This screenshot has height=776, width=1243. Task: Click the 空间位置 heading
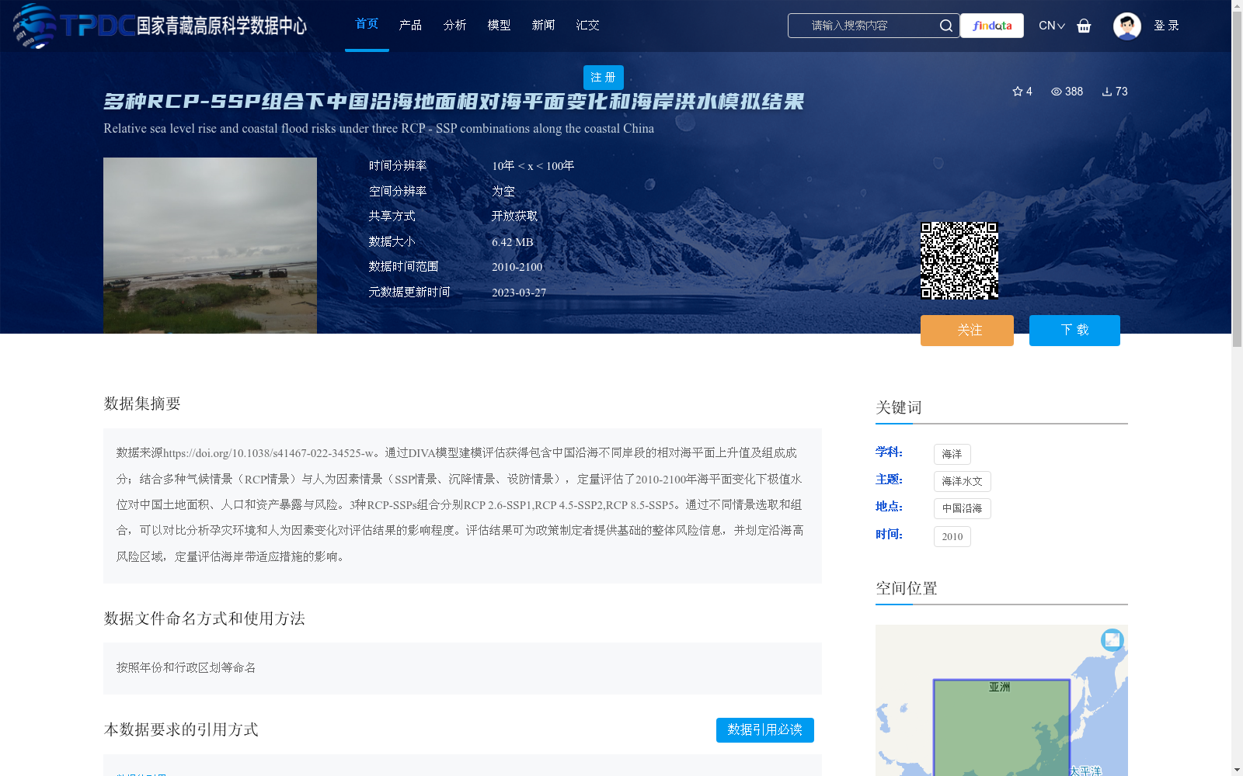coord(907,588)
